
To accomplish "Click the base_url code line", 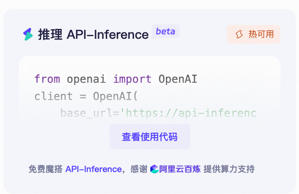I will (158, 113).
